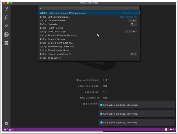Click the N keybinding on Navigate row
The height and width of the screenshot is (134, 178).
(x=135, y=24)
